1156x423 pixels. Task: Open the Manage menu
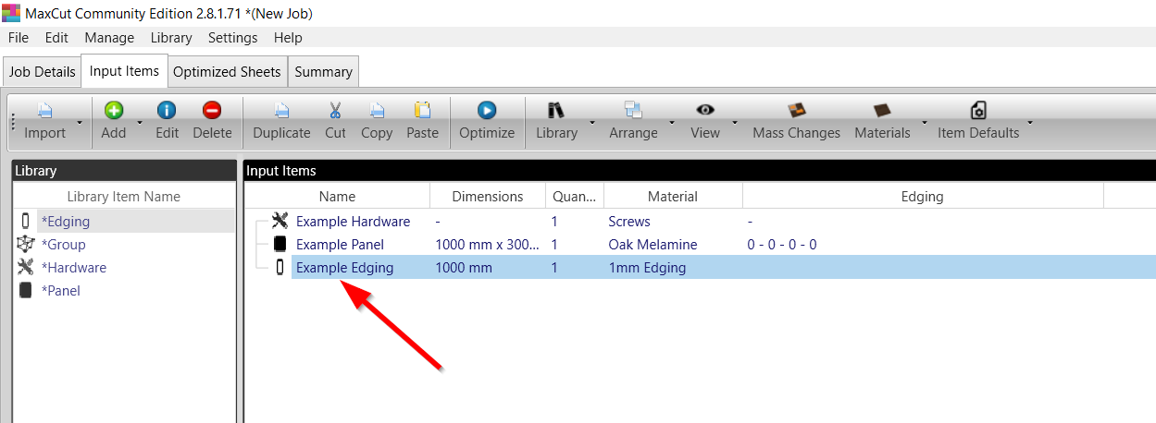[109, 38]
